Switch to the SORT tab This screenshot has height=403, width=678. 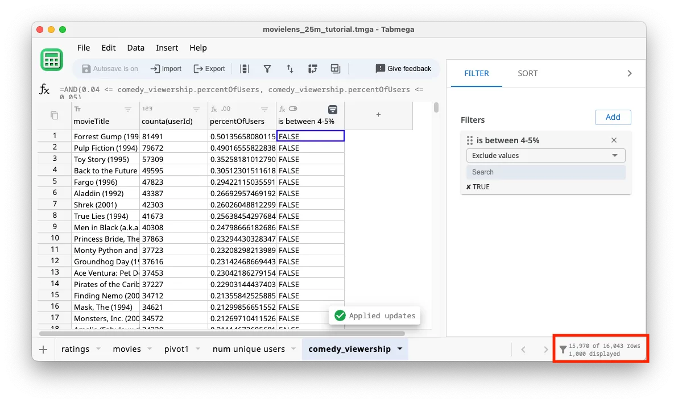(528, 73)
